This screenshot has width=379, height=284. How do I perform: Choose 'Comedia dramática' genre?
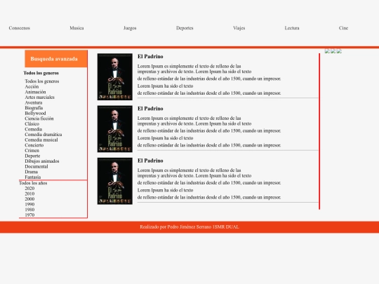[44, 134]
